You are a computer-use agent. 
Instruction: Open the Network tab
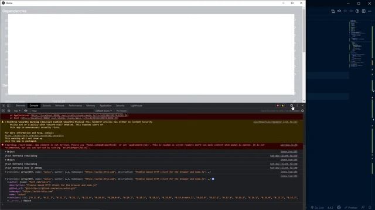coord(60,106)
